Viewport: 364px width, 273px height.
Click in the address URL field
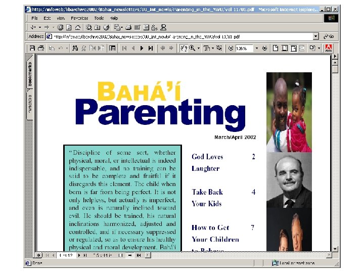coord(182,36)
